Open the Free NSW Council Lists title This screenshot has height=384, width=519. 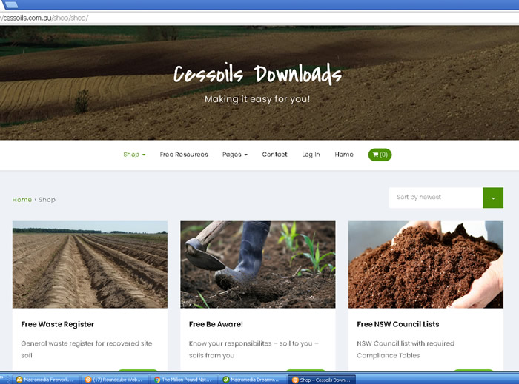(x=397, y=324)
